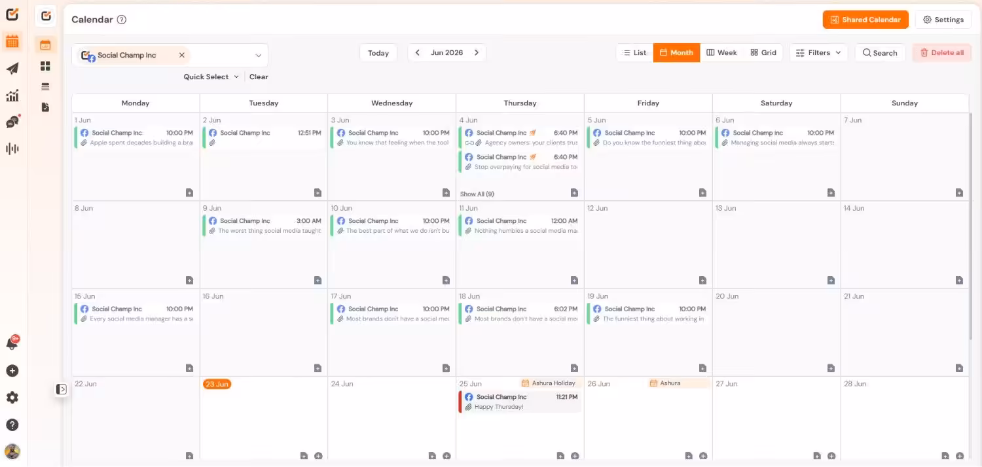This screenshot has width=982, height=467.
Task: Open the 19 Jun 'The funniest thing' post
Action: click(648, 313)
